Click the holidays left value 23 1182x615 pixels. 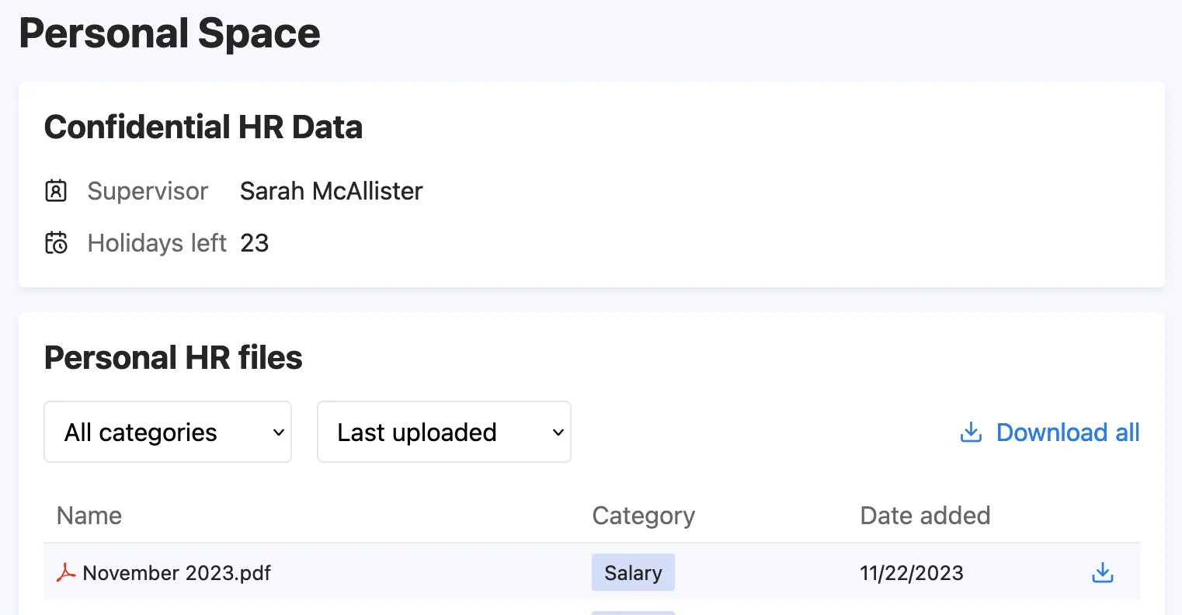pos(255,243)
